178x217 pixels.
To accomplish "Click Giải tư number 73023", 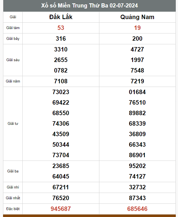I will point(61,92).
